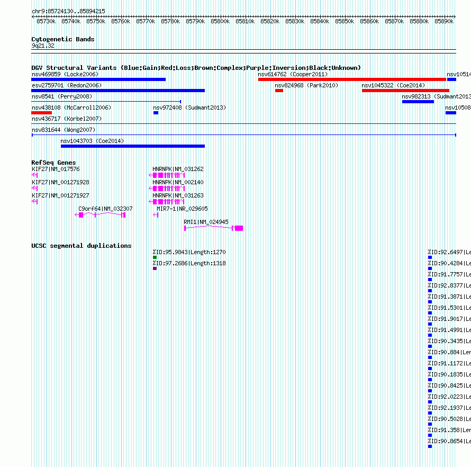Viewport: 471px width, 467px height.
Task: Click the blue duplication block under %ID:90.1835
Action: 430,380
